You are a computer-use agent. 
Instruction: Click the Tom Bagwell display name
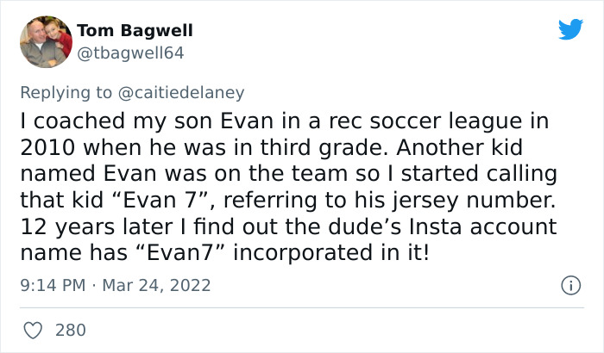[135, 30]
